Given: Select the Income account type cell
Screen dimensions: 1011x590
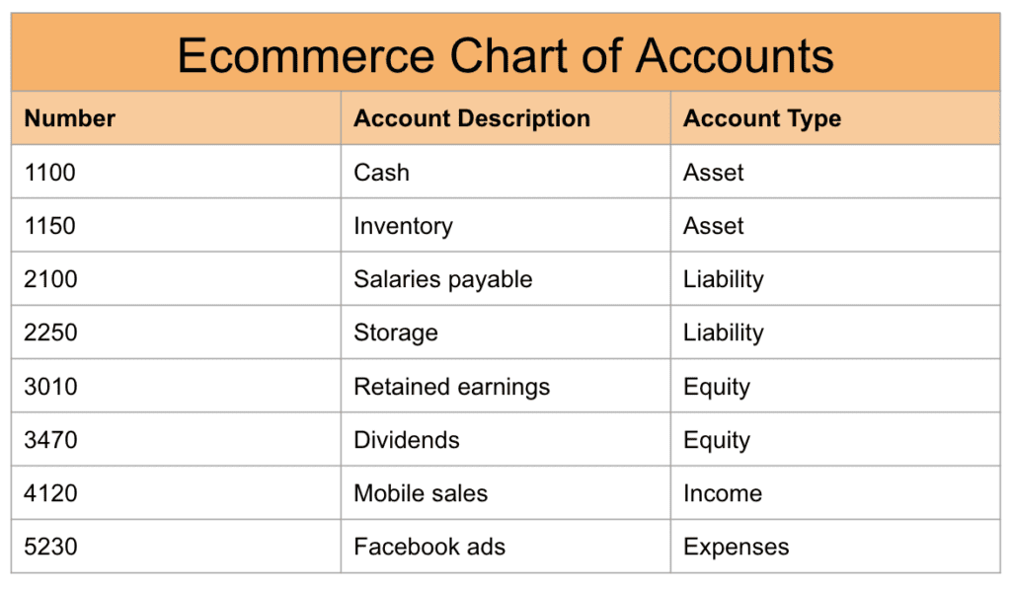Looking at the screenshot, I should pos(723,493).
